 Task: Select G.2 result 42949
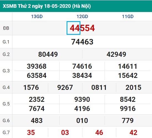coord(116,54)
